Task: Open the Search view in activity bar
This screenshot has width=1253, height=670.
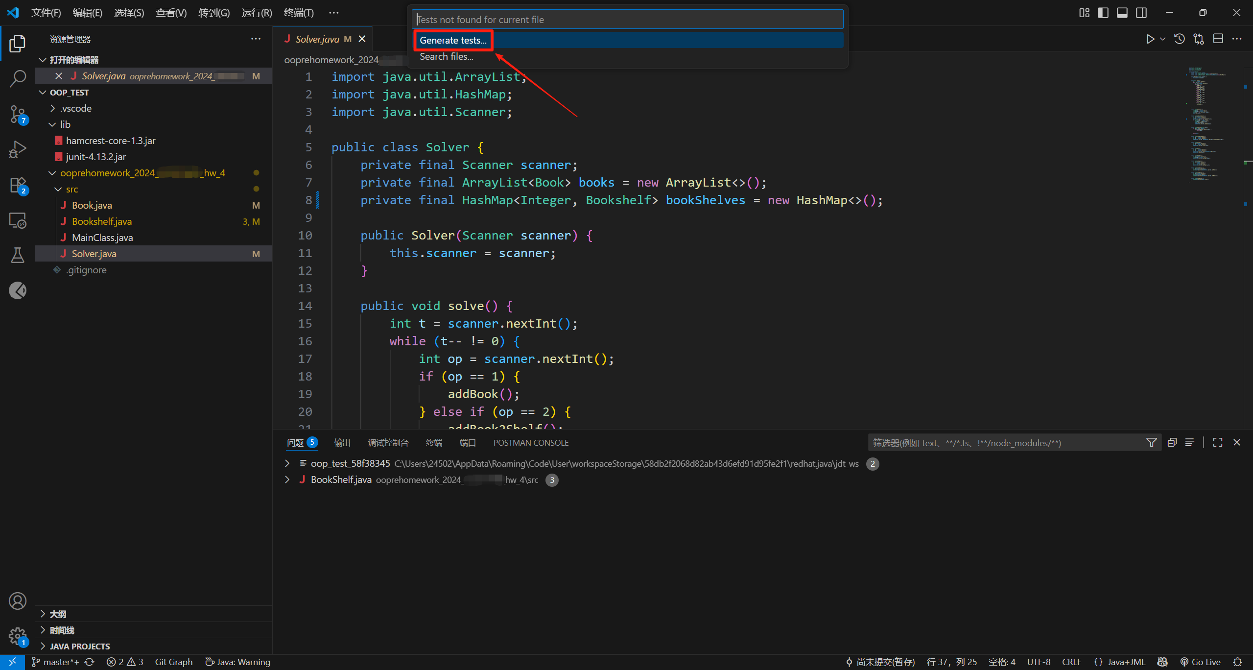Action: [18, 78]
